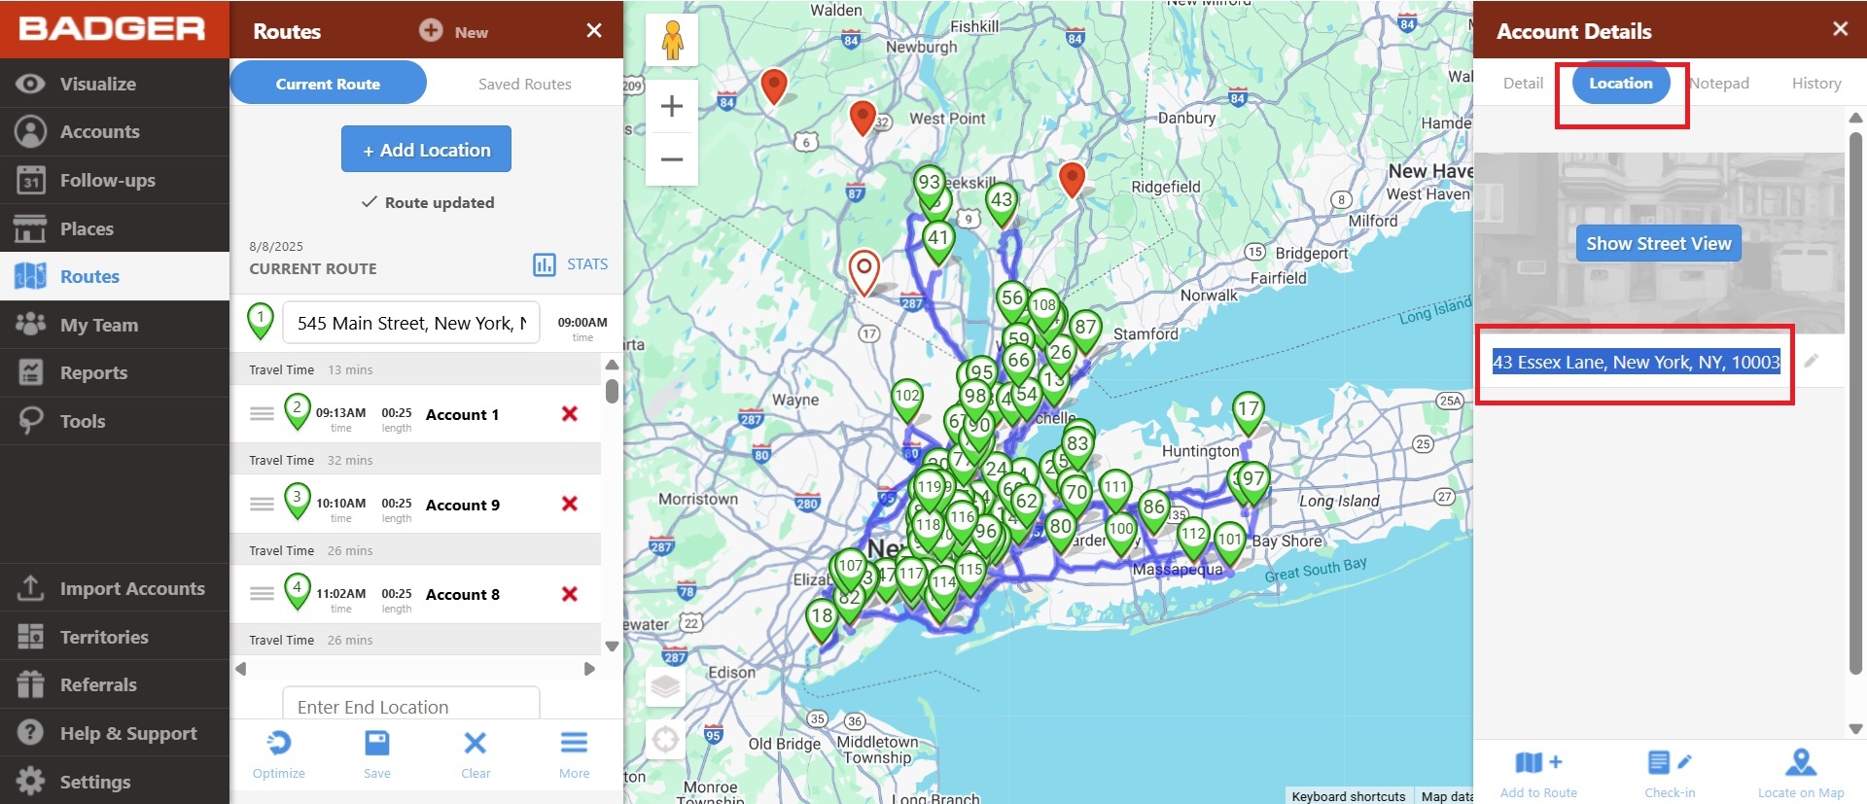Click the Add Location button
Viewport: 1867px width, 804px height.
426,149
